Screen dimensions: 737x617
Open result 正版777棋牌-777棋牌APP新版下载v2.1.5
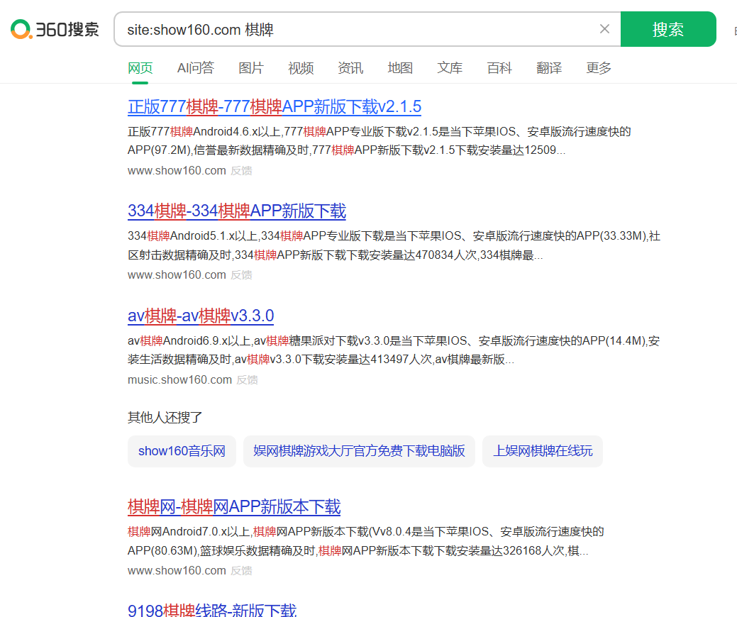pyautogui.click(x=275, y=106)
